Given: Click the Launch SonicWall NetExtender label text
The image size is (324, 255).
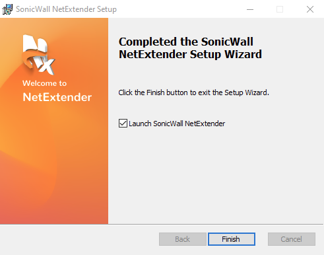Looking at the screenshot, I should [x=177, y=124].
